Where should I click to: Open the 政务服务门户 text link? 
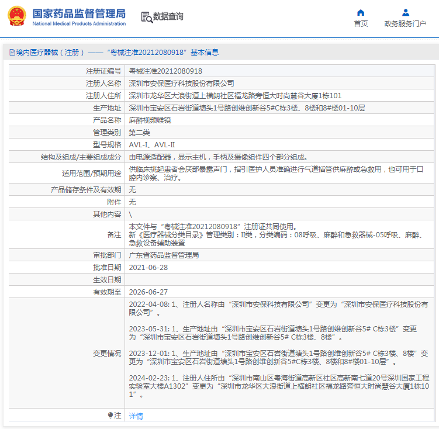point(405,24)
